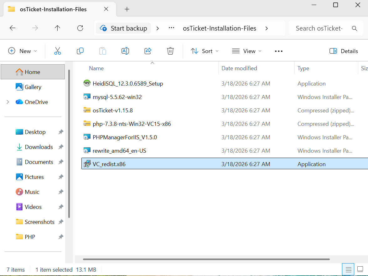This screenshot has width=368, height=276.
Task: Click Compressed (zipped) type for osTicket-v1.15.8
Action: click(326, 111)
